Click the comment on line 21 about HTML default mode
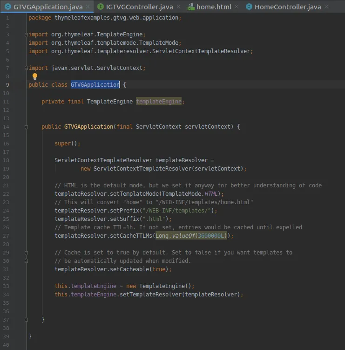The image size is (345, 350). pyautogui.click(x=188, y=185)
